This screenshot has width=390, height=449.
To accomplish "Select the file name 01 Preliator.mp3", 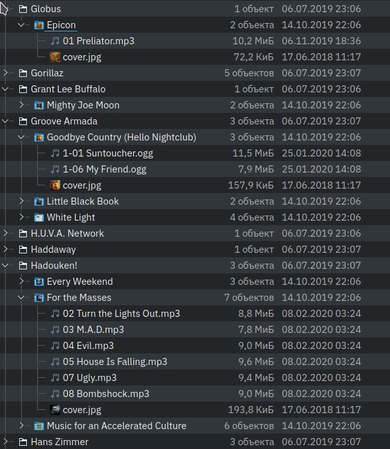I will 99,41.
